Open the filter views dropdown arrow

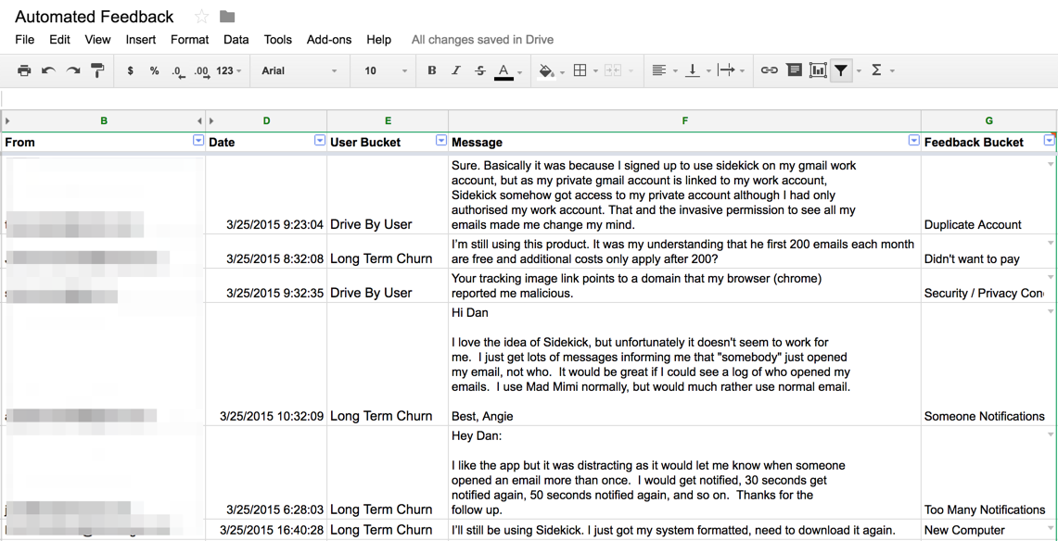[x=859, y=71]
